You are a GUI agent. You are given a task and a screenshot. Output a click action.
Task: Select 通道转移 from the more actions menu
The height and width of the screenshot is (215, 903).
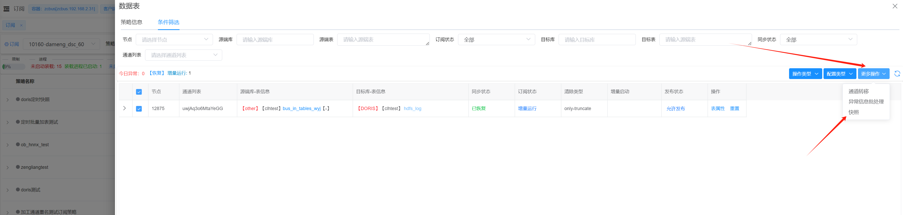click(859, 91)
